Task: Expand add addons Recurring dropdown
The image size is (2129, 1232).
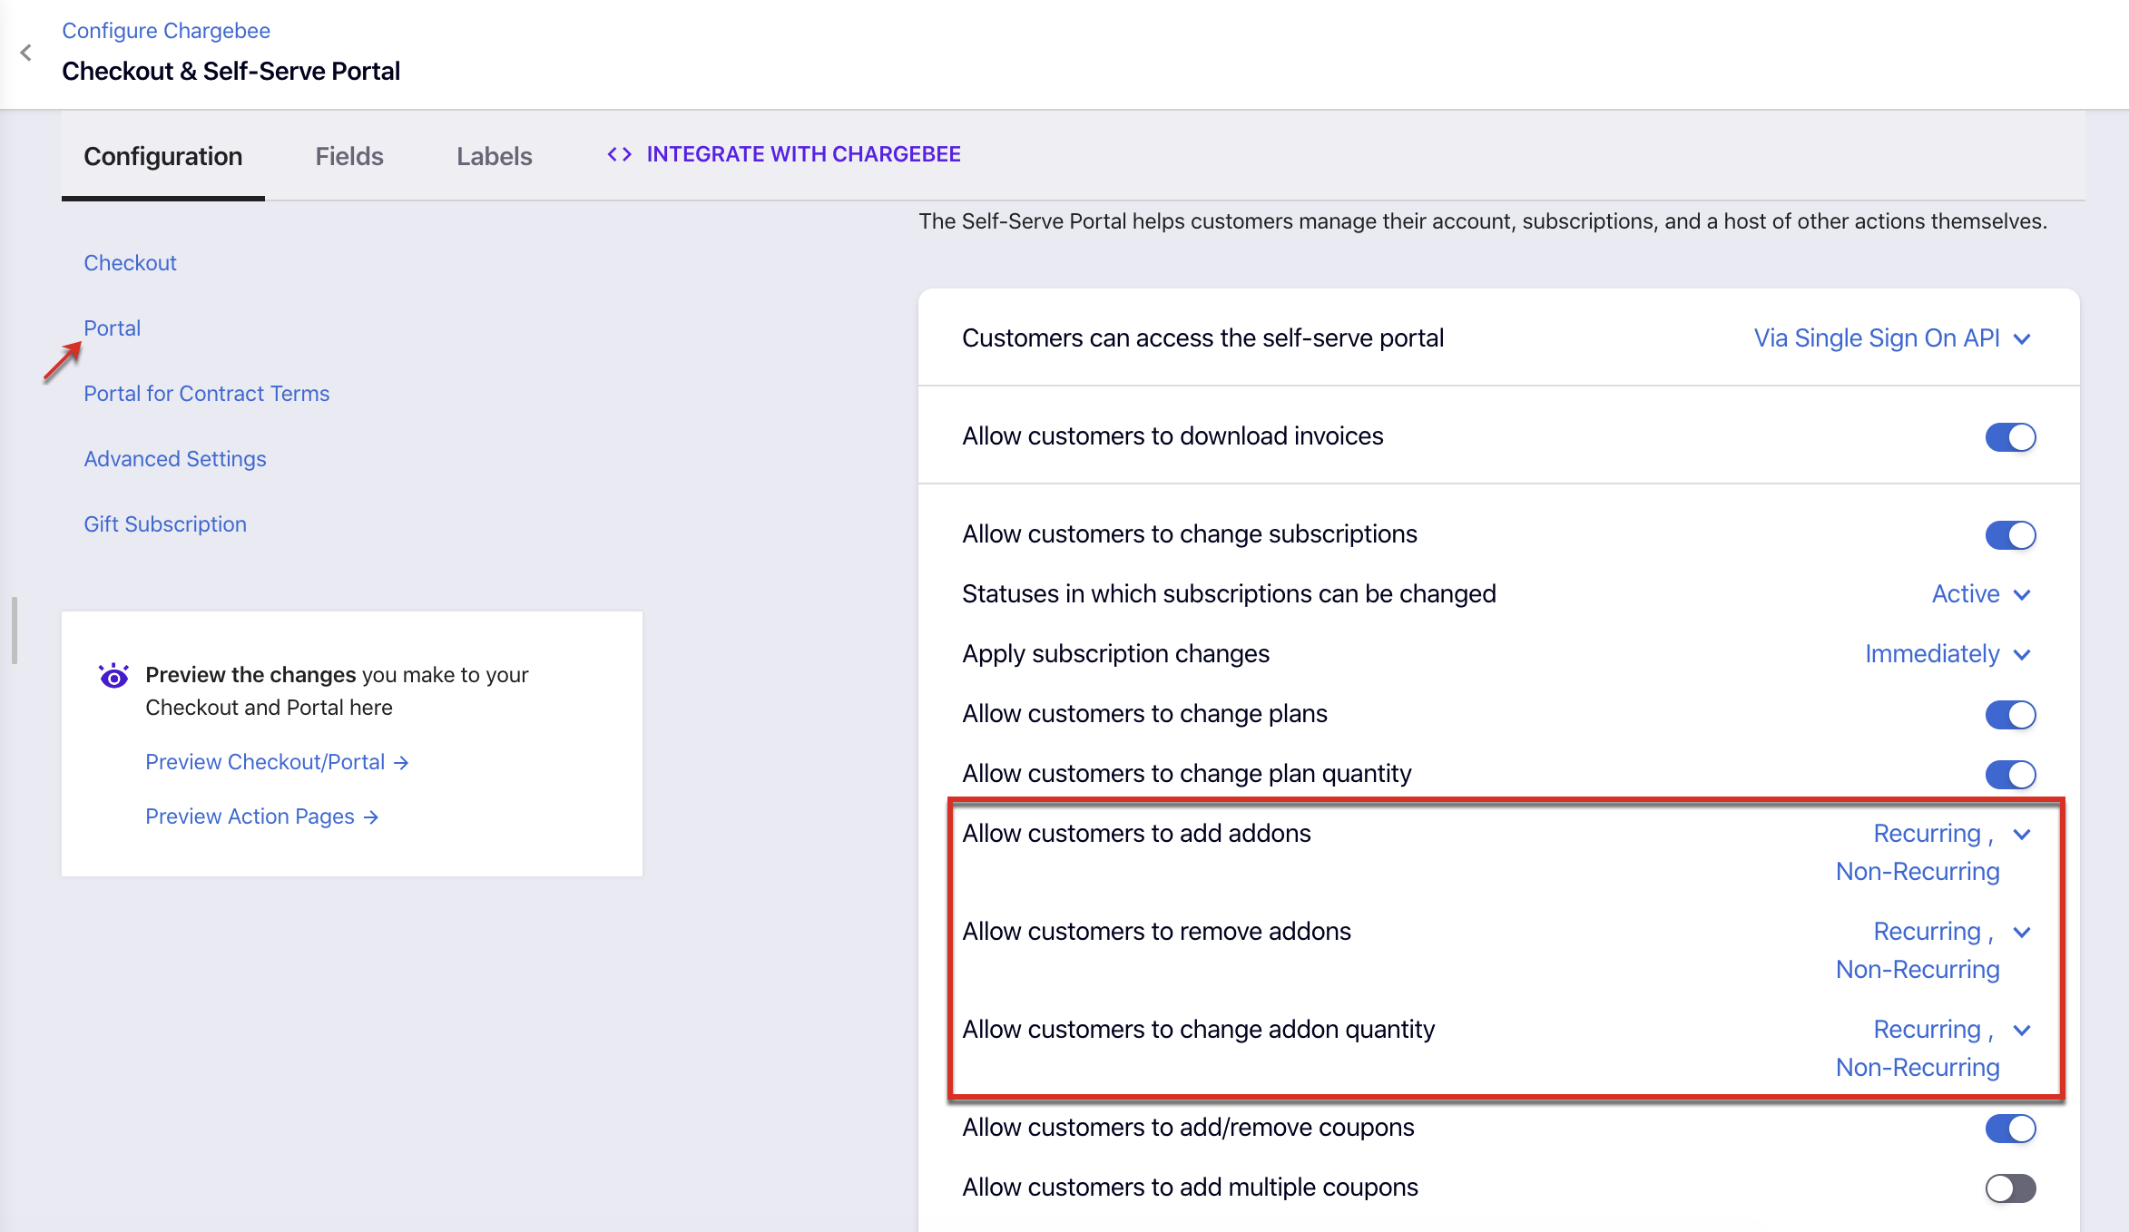Action: click(1934, 852)
